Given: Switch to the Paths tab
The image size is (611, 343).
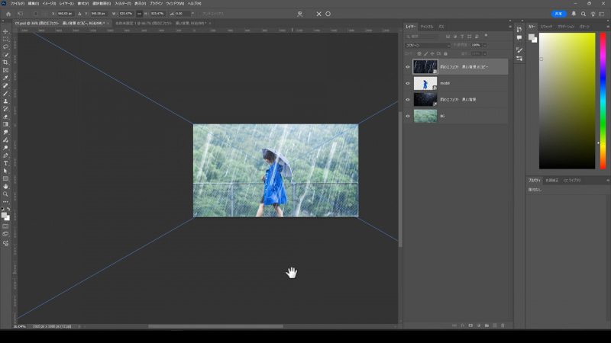Looking at the screenshot, I should coord(441,27).
